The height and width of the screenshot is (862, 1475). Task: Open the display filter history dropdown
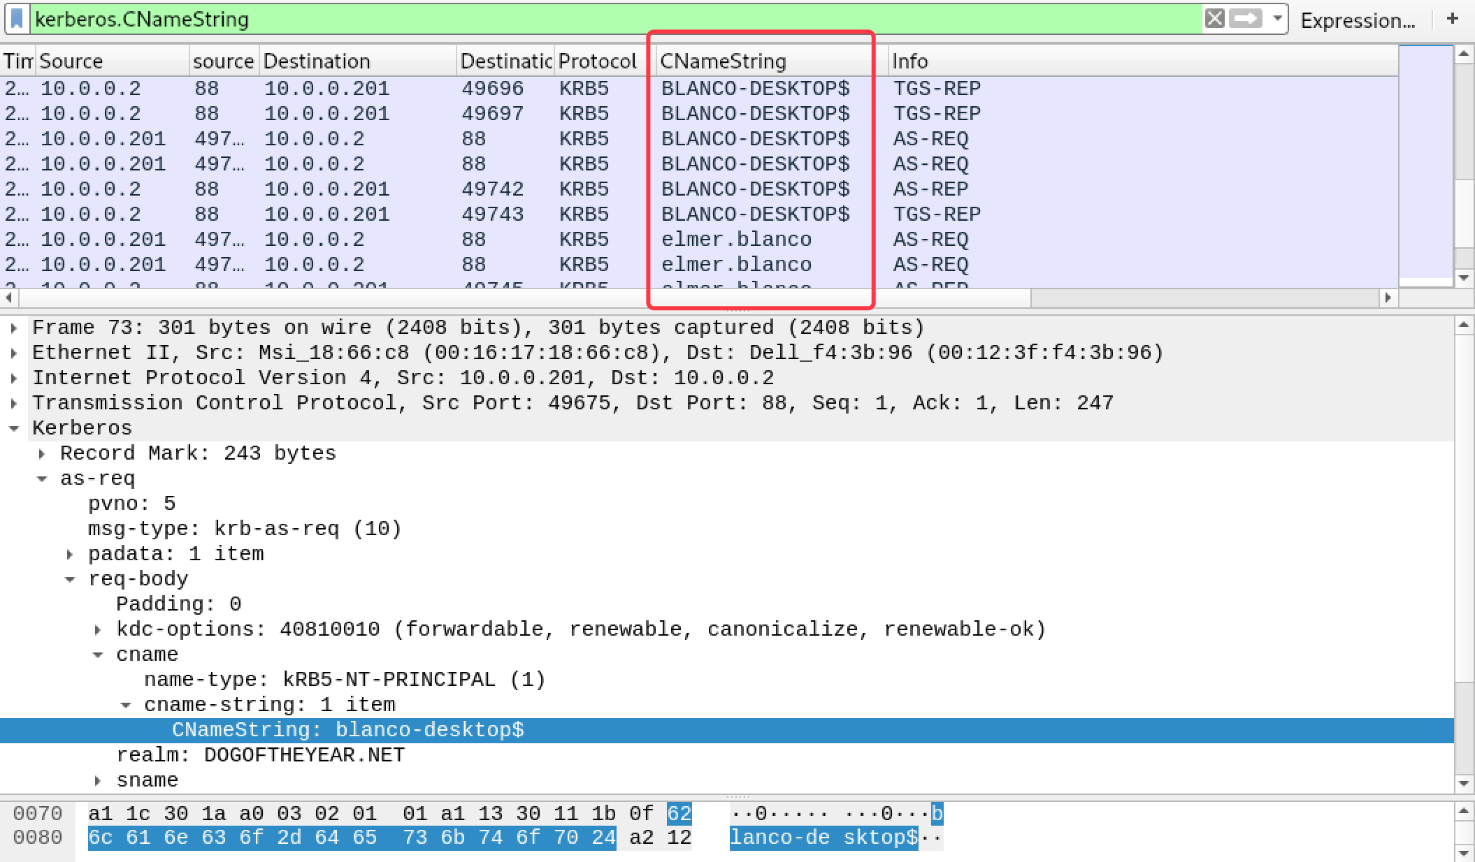coord(1277,19)
